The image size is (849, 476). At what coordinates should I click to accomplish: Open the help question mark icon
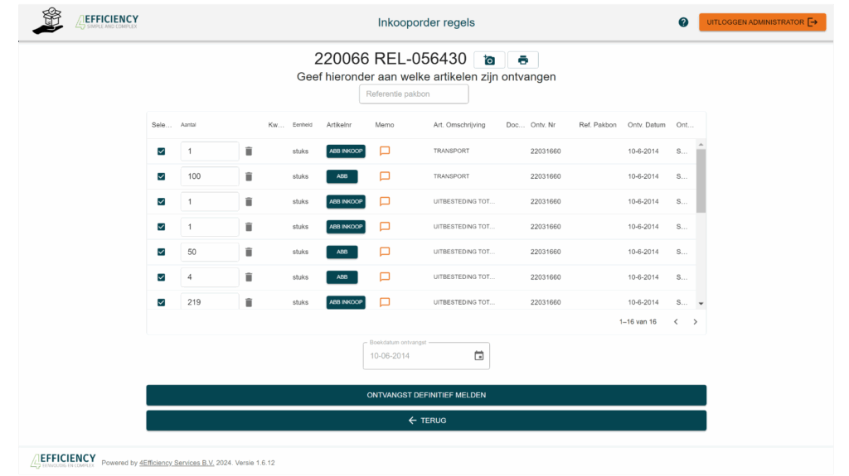[683, 22]
